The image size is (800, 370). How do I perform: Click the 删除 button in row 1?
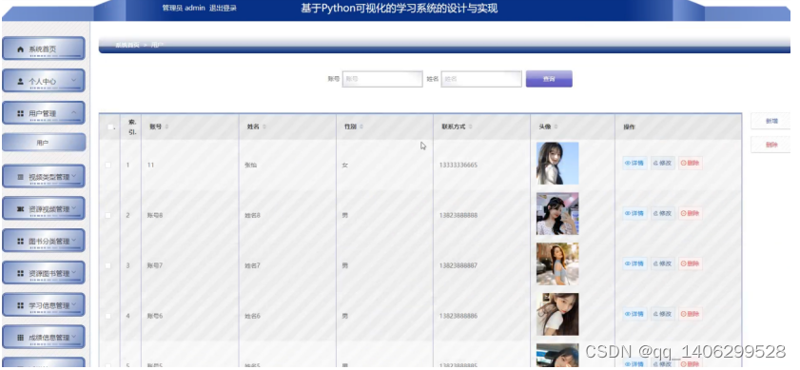(691, 164)
